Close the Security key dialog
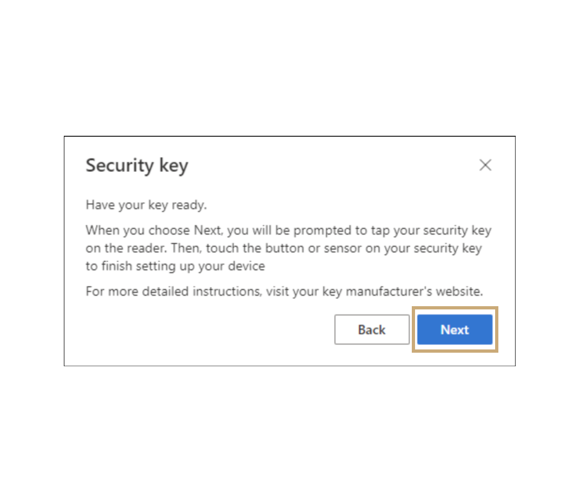 point(485,165)
